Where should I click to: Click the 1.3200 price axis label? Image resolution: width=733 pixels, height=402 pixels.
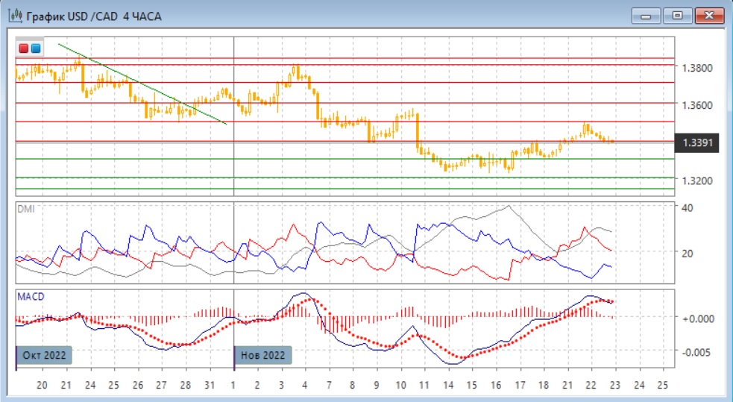pyautogui.click(x=697, y=180)
